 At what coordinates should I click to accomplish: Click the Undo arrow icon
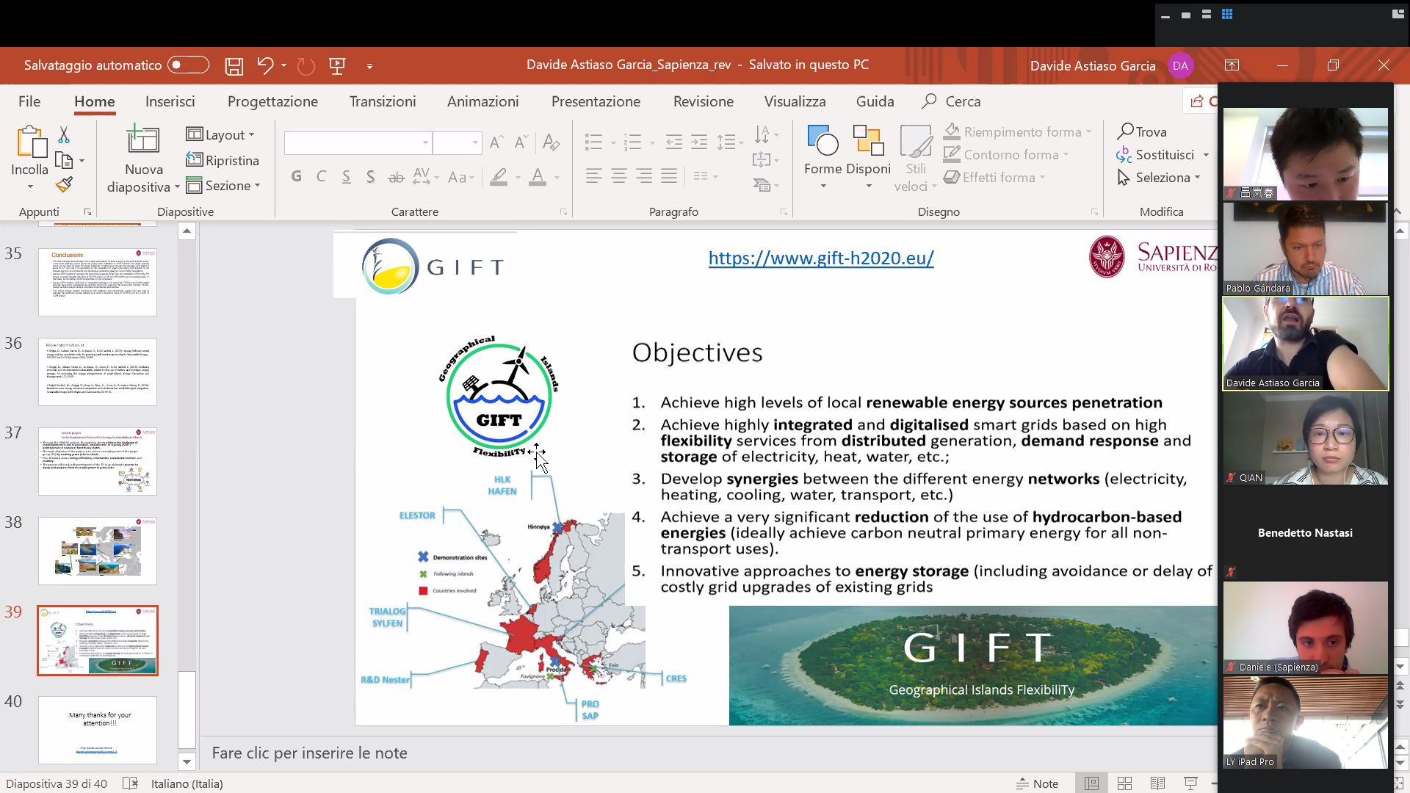(265, 65)
